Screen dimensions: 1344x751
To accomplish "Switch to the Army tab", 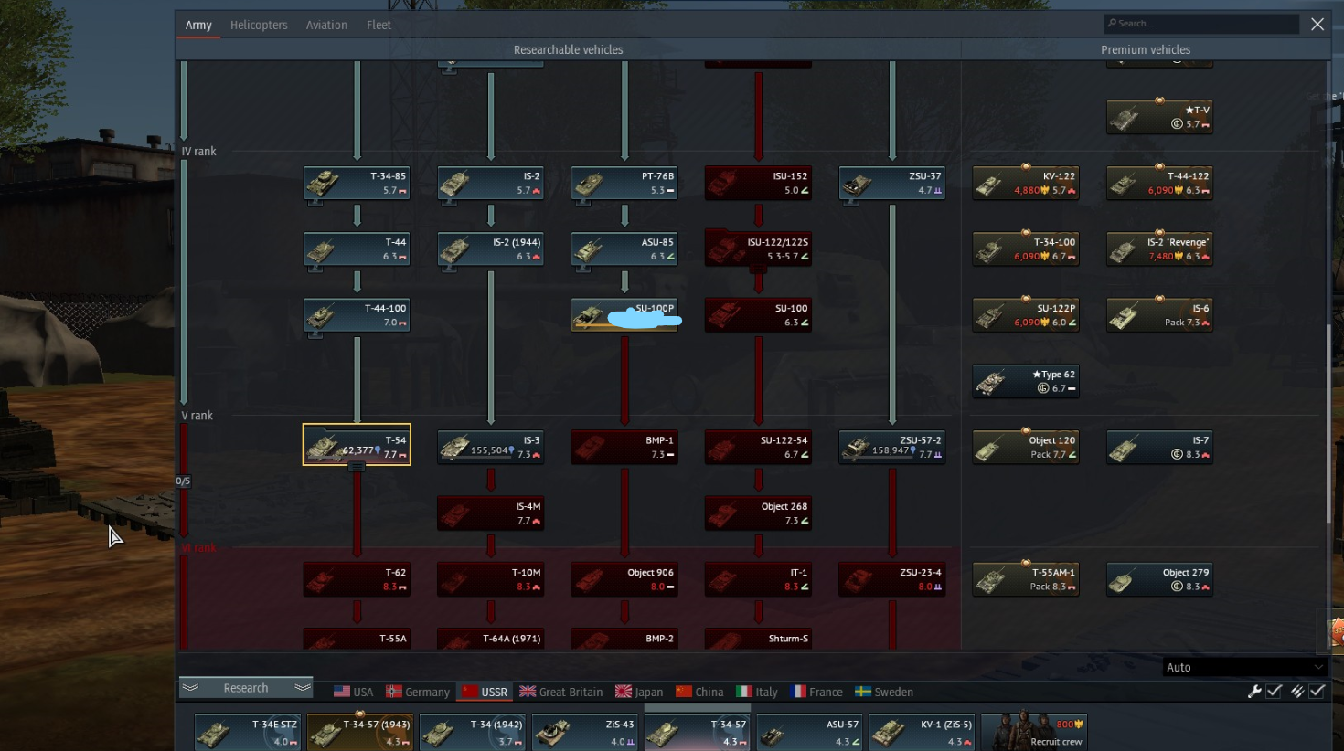I will (x=198, y=25).
